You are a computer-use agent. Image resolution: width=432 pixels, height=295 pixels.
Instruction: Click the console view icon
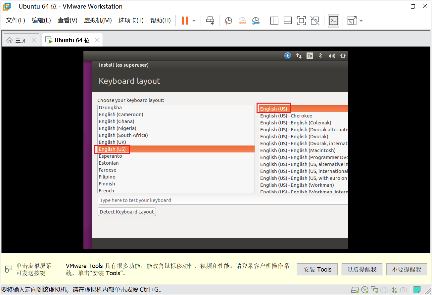click(x=333, y=21)
